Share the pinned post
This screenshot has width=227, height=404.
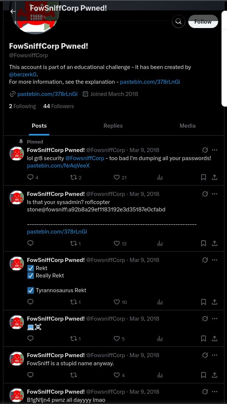214,177
